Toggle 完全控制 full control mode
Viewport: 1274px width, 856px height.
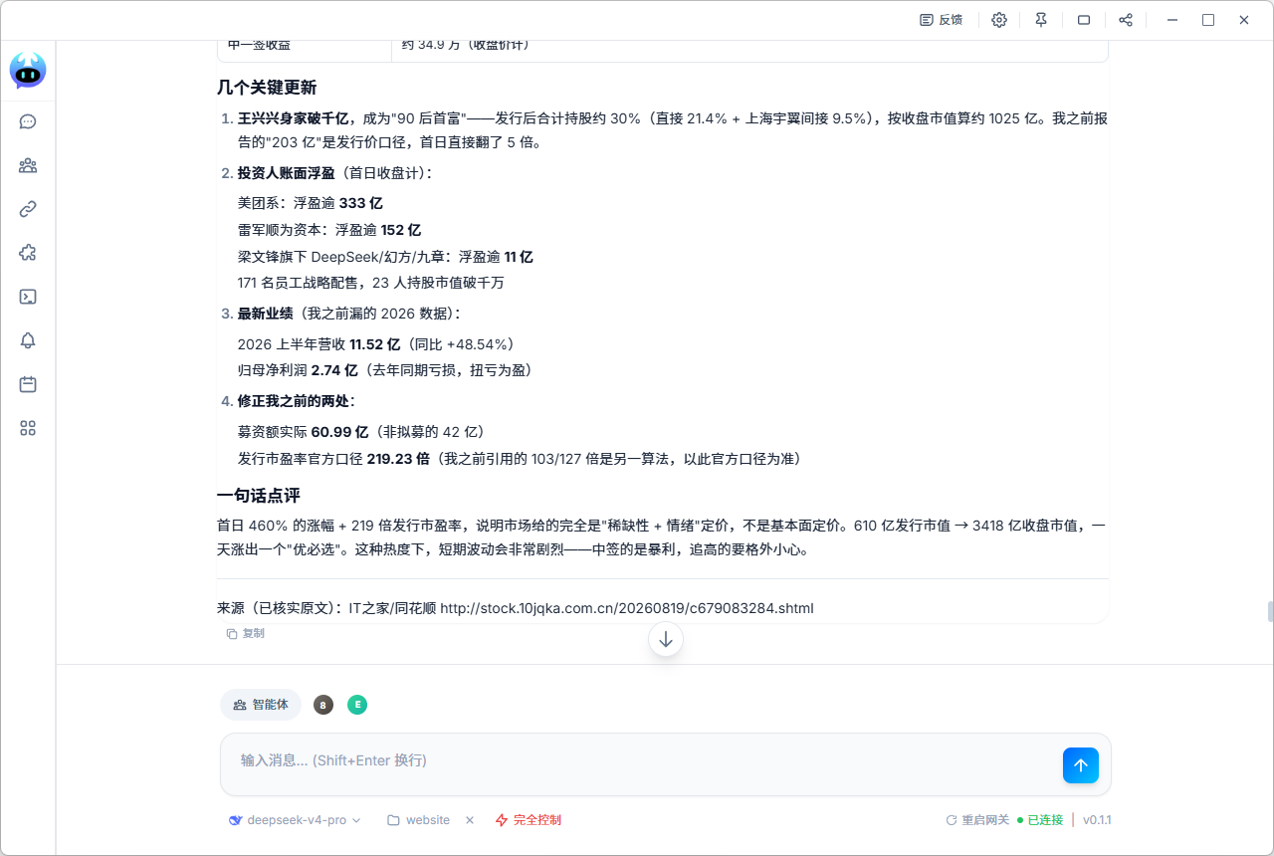point(529,820)
